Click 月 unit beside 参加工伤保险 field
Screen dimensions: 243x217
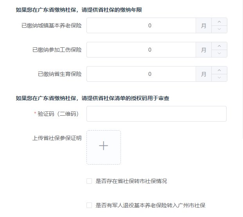[203, 50]
